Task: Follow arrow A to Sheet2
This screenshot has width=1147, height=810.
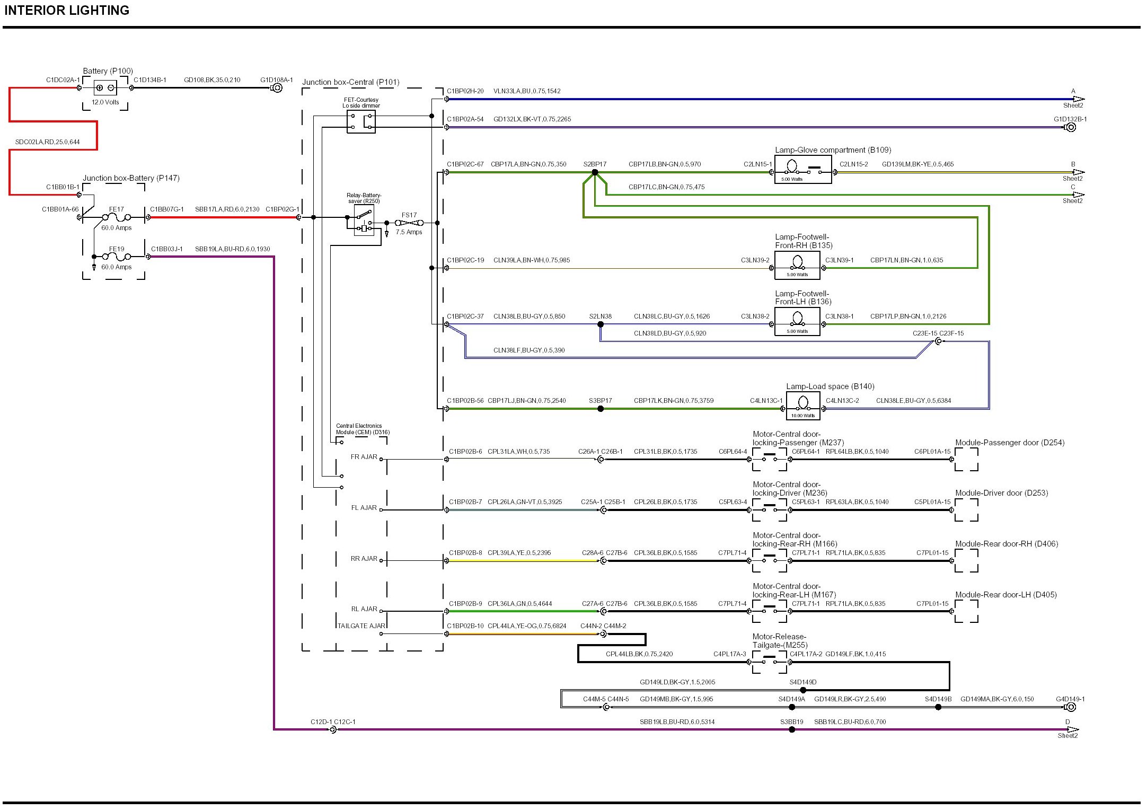Action: tap(1078, 99)
